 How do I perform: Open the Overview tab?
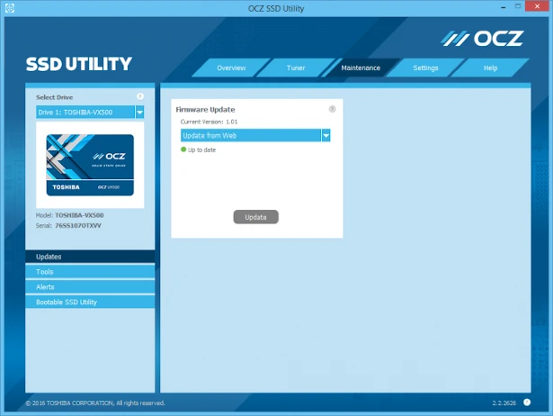[x=231, y=68]
